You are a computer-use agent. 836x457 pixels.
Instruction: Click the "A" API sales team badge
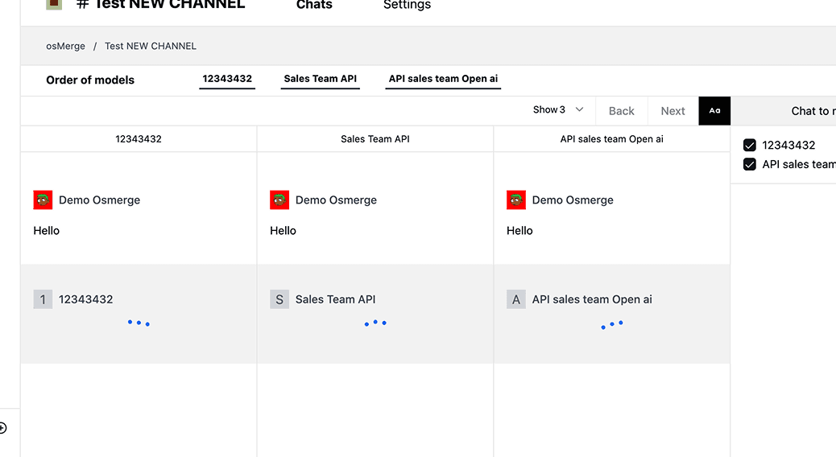tap(516, 299)
